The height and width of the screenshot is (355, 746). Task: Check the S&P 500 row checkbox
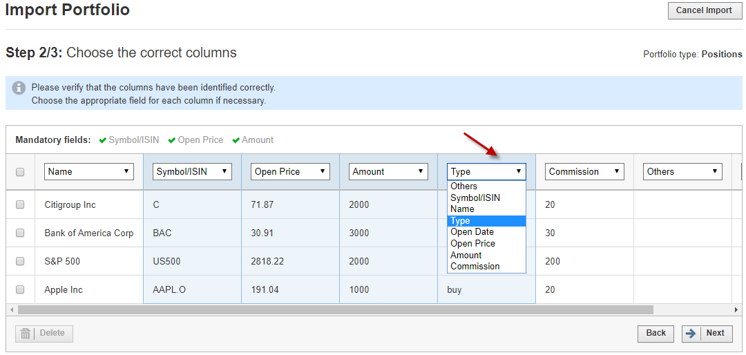click(x=20, y=261)
